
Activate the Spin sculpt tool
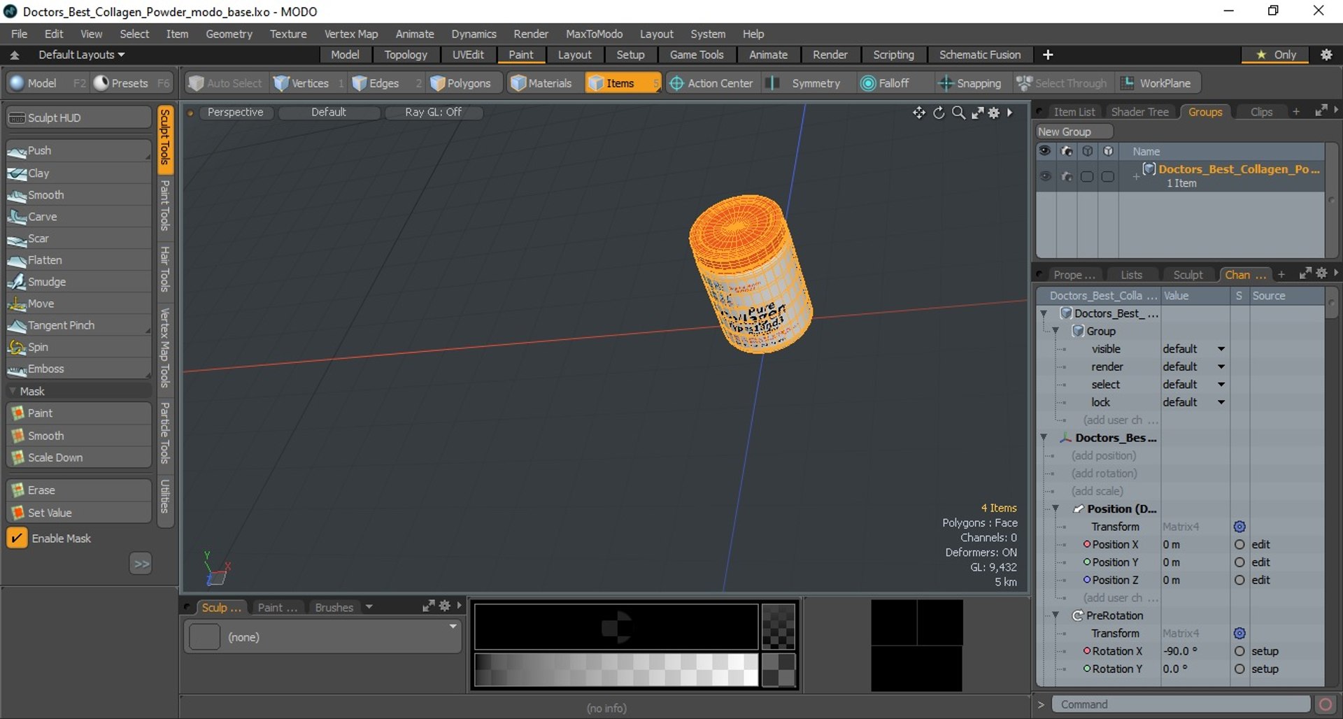(78, 347)
